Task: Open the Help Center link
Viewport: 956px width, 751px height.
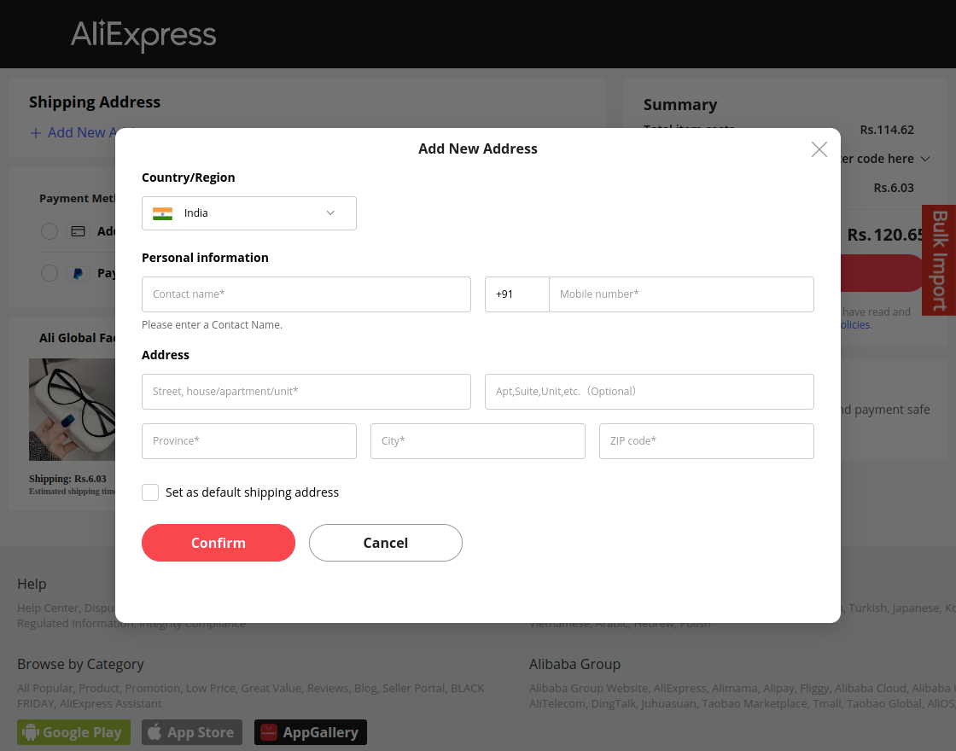Action: 47,608
